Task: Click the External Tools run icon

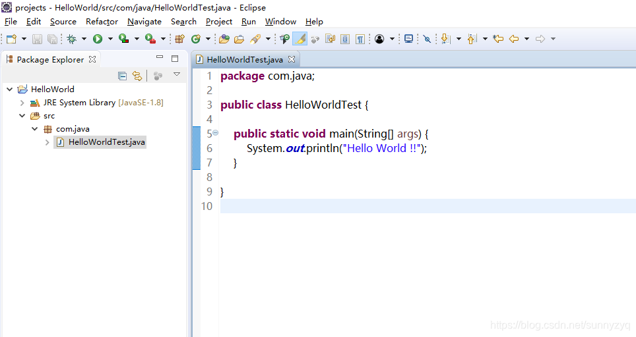Action: pos(150,39)
